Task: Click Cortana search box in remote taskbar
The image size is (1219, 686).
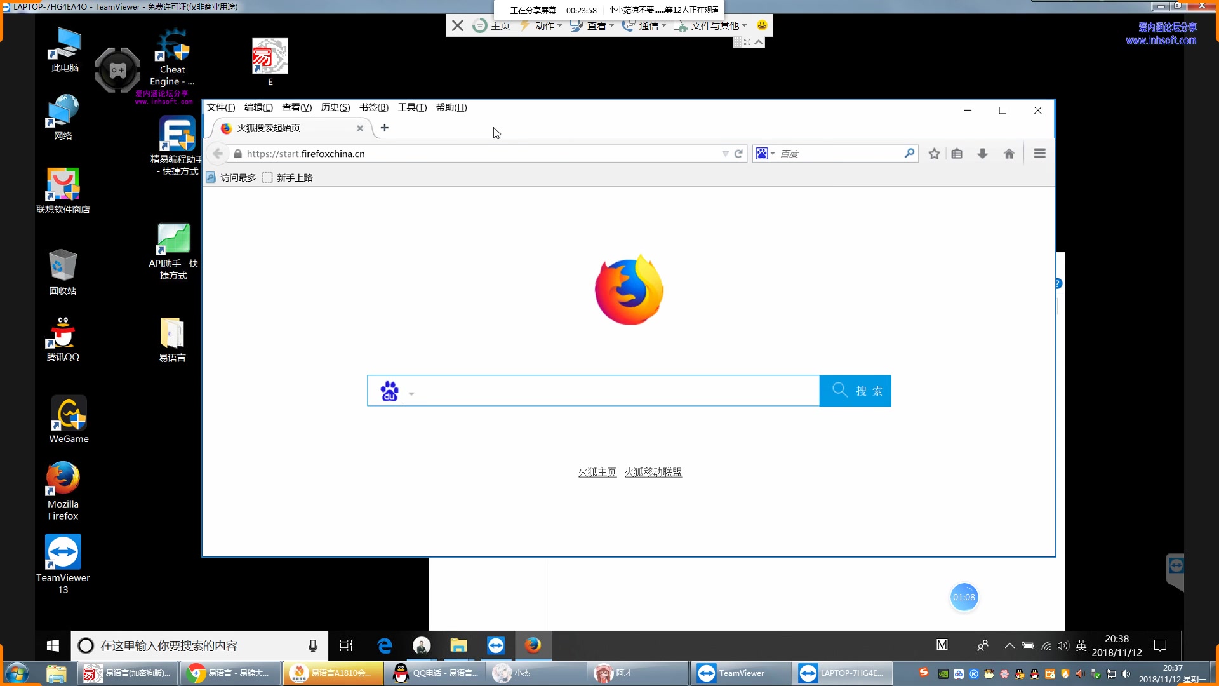Action: [199, 645]
